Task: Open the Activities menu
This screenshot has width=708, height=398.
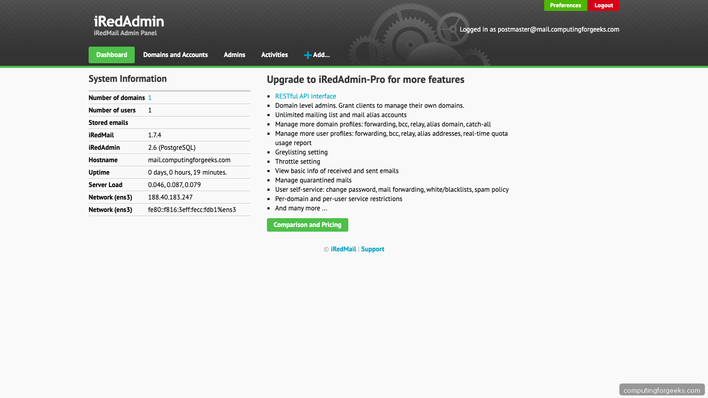Action: [x=274, y=54]
